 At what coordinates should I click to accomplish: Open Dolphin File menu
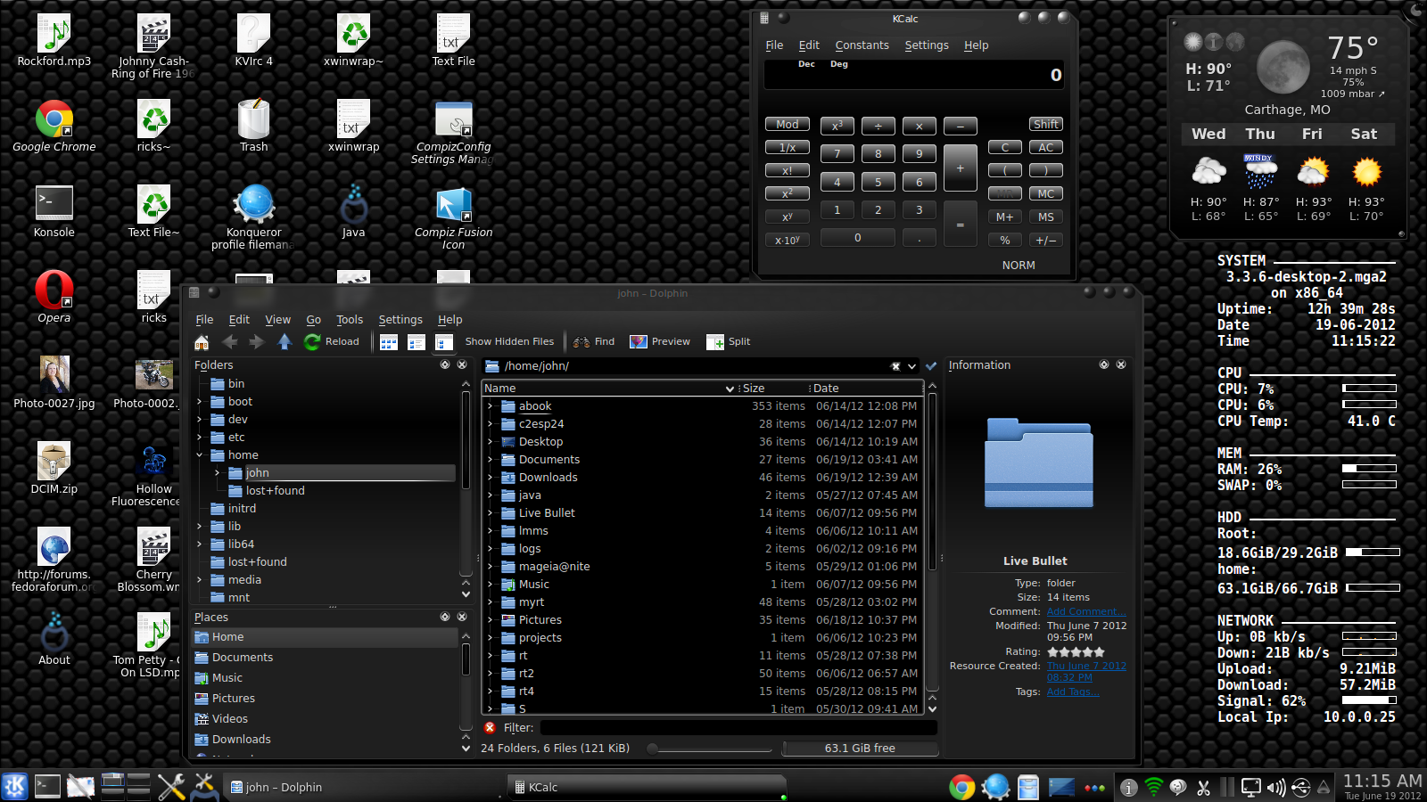pos(204,320)
